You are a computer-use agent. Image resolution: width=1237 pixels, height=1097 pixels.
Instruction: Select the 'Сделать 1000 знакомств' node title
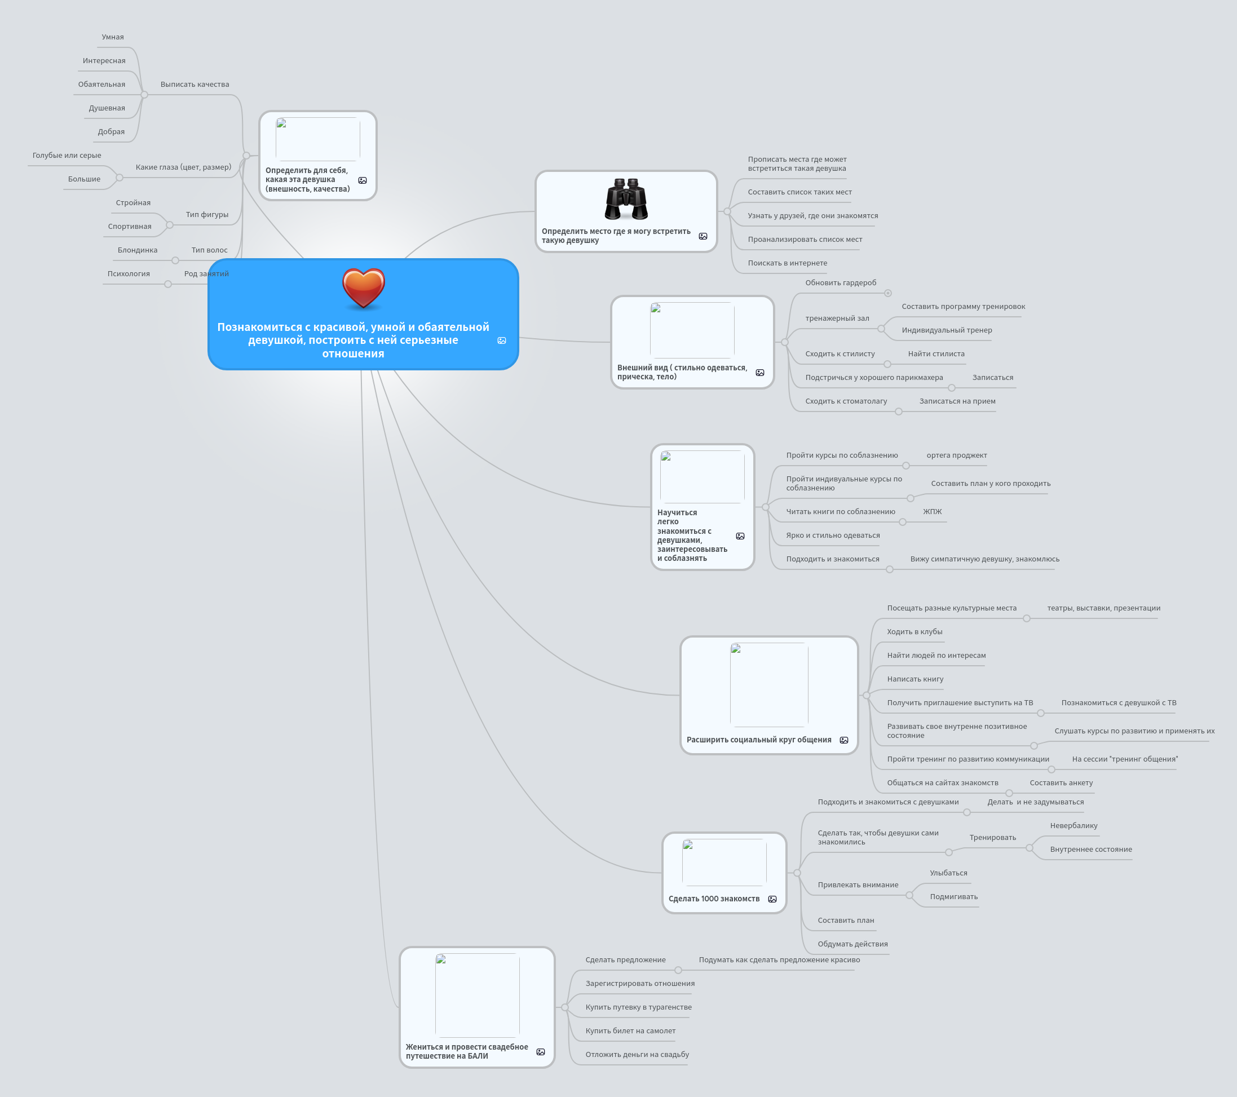point(714,899)
